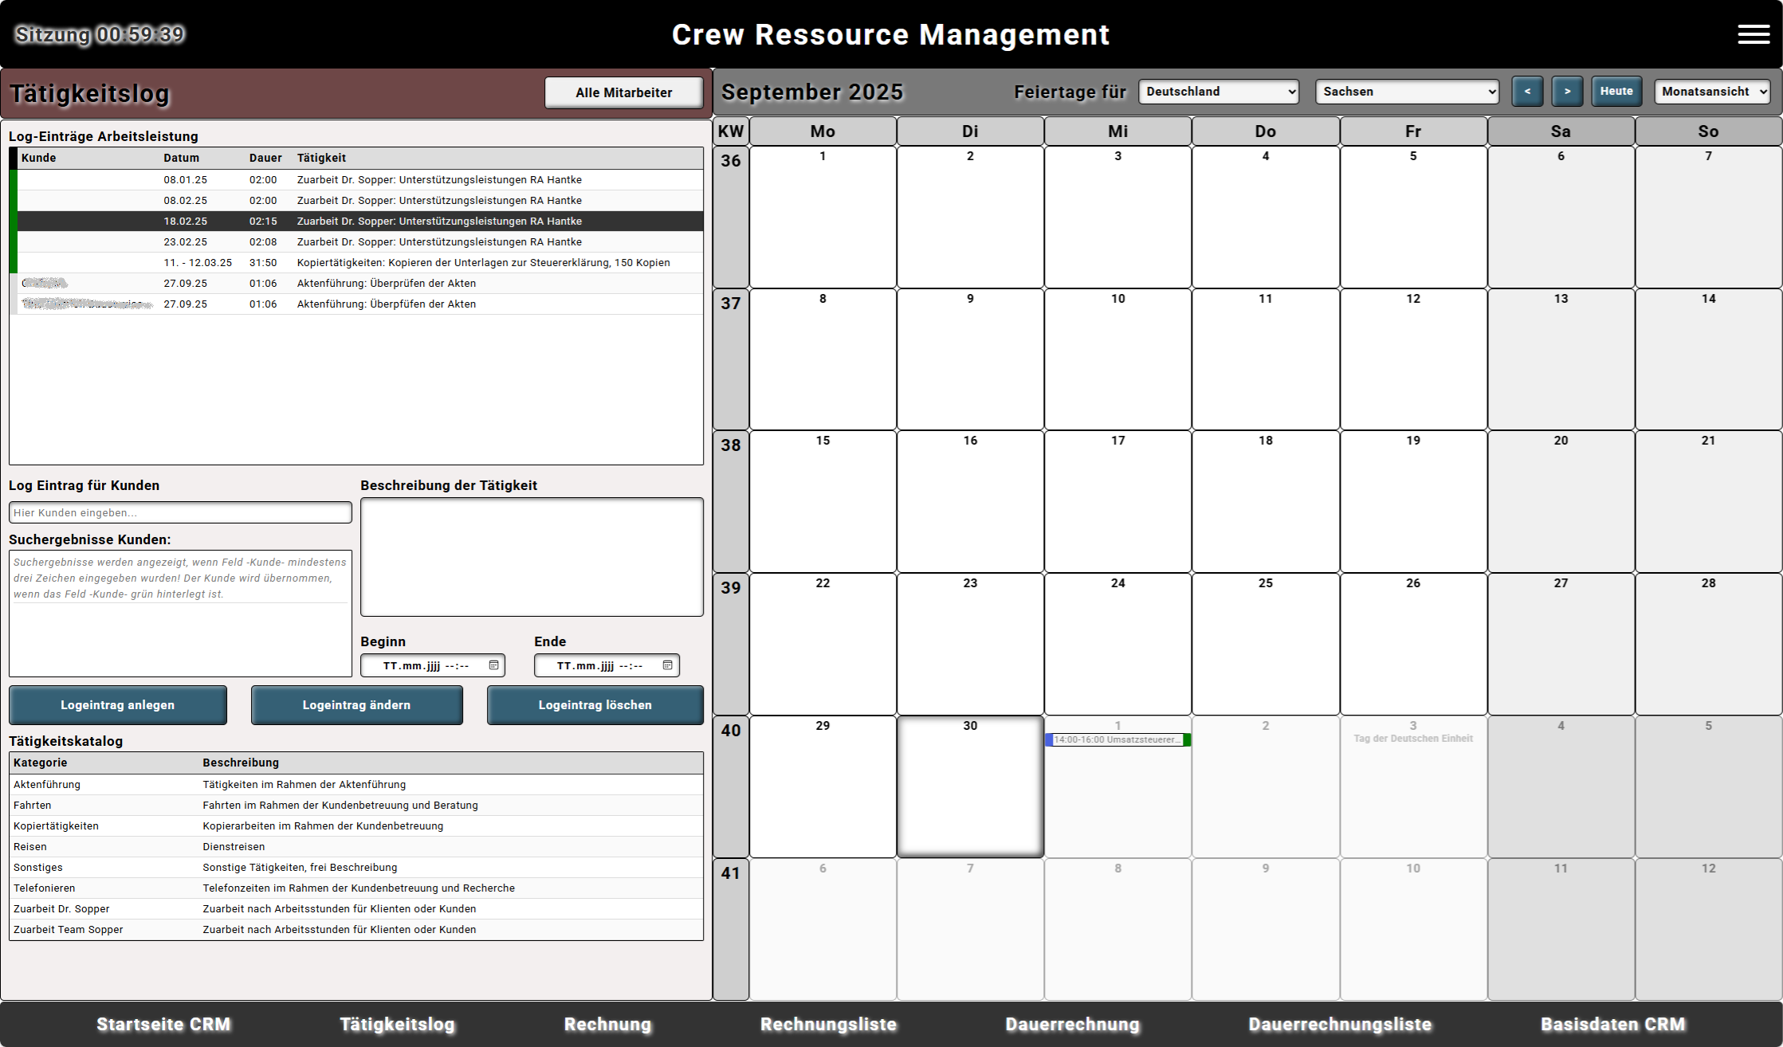Jump to today with Heute button
Image resolution: width=1783 pixels, height=1047 pixels.
pyautogui.click(x=1616, y=92)
